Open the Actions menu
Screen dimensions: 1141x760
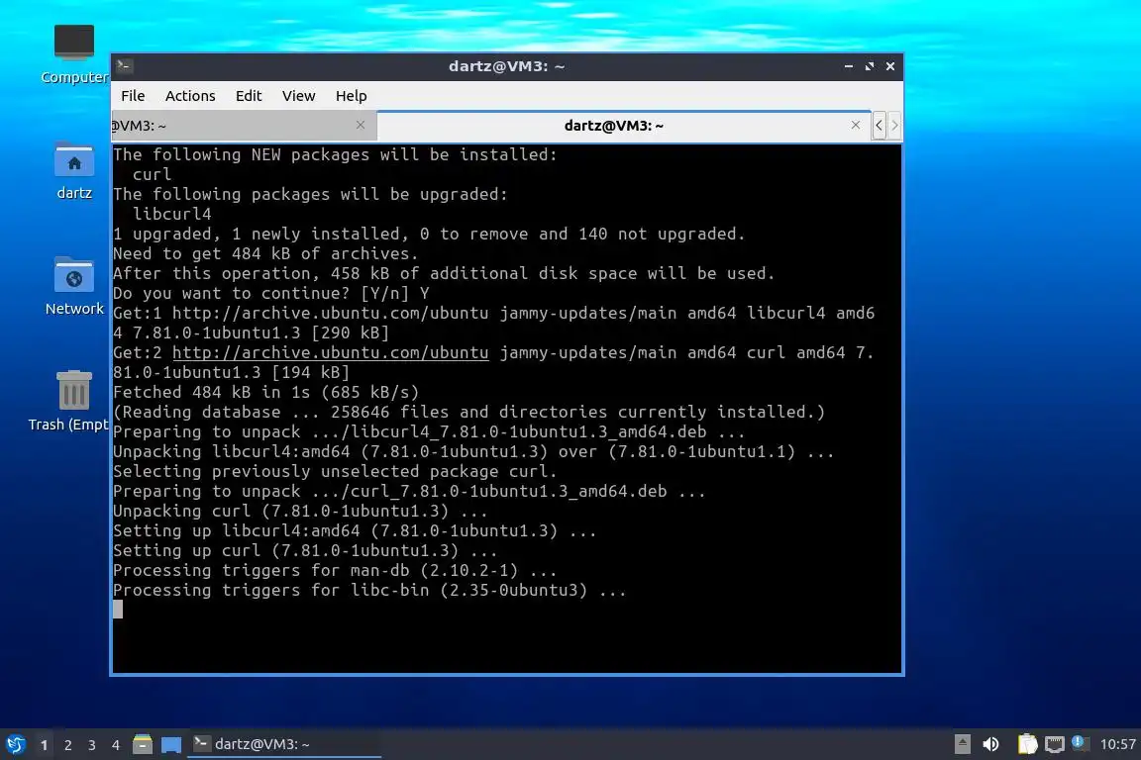(x=190, y=96)
